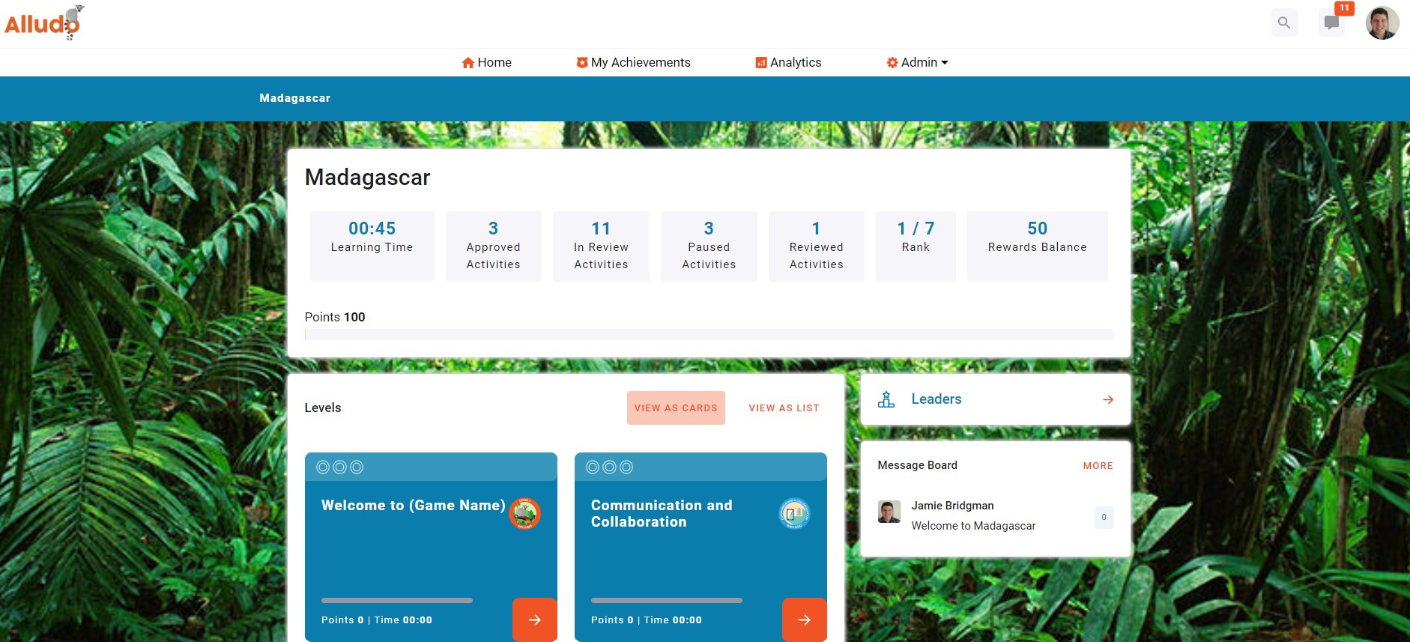Select the 3 Approved Activities tile
Screen dimensions: 1410x642
click(x=494, y=246)
